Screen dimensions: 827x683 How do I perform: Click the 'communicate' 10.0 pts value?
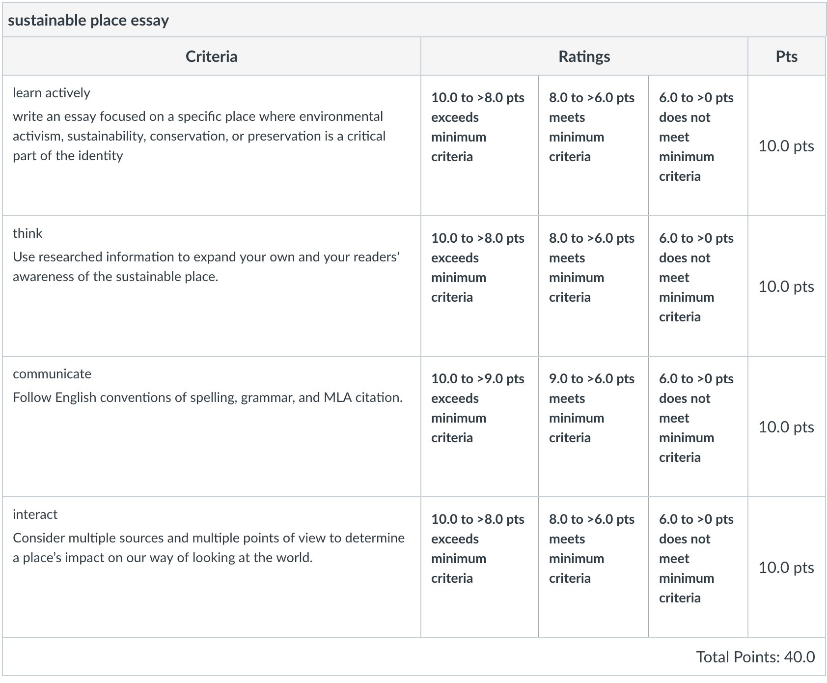786,427
